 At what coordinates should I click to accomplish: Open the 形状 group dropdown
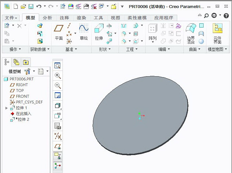point(105,49)
